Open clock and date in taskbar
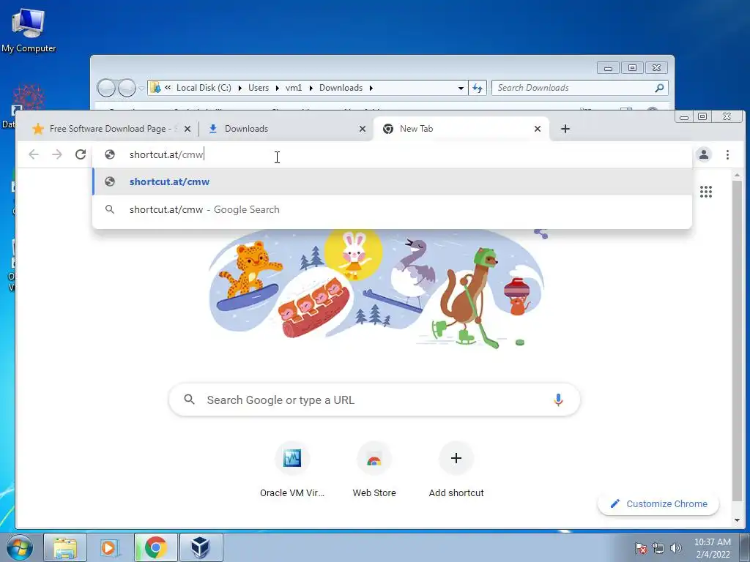Viewport: 750px width, 562px height. pos(713,548)
